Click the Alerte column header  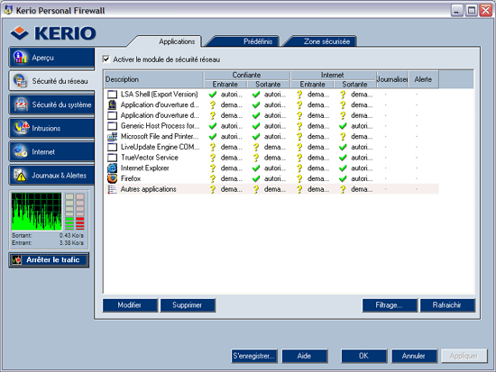tap(423, 79)
